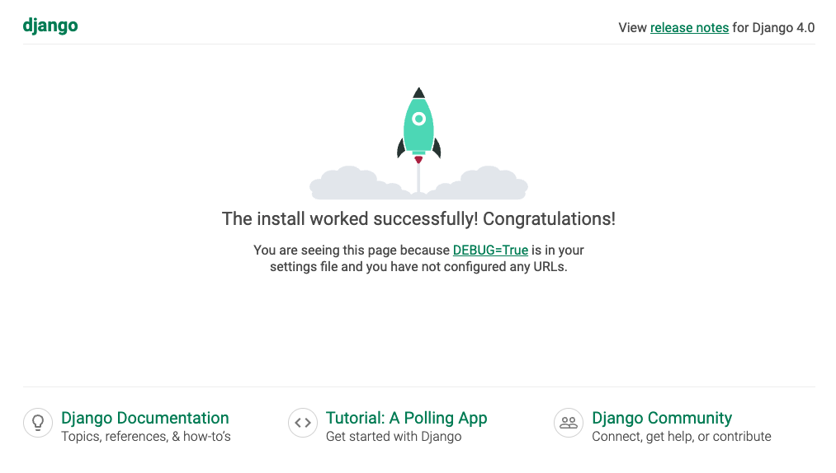Image resolution: width=836 pixels, height=473 pixels.
Task: Click the rocket's red flame
Action: (x=418, y=159)
